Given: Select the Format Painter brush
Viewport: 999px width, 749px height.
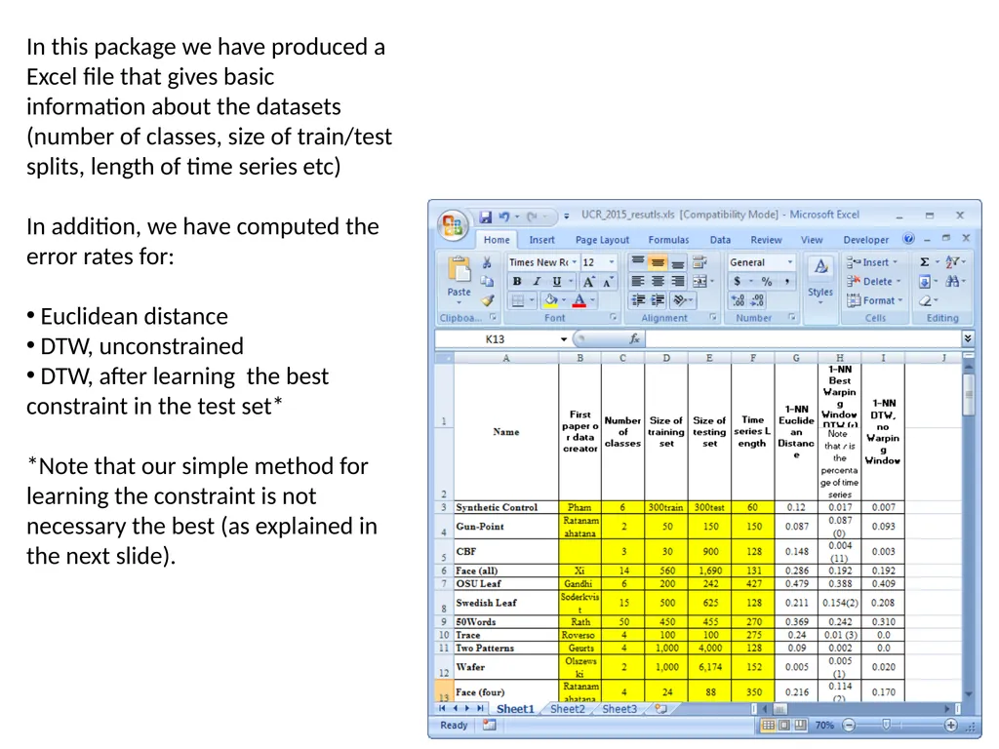Looking at the screenshot, I should [x=487, y=300].
